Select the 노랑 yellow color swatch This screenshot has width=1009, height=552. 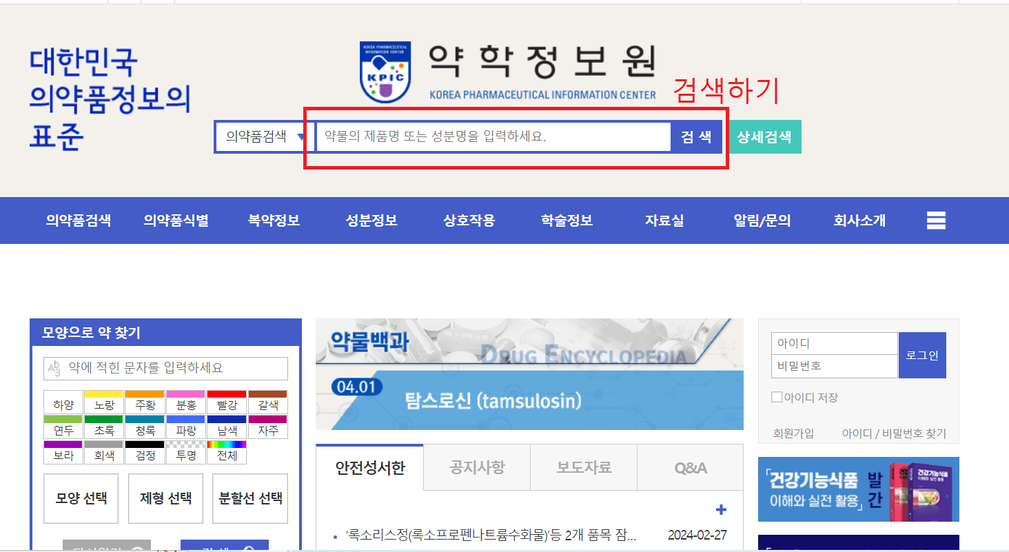tap(104, 402)
